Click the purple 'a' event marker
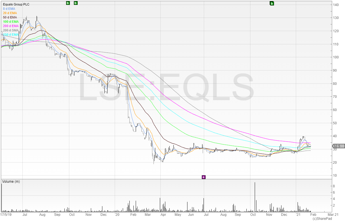 (204, 177)
